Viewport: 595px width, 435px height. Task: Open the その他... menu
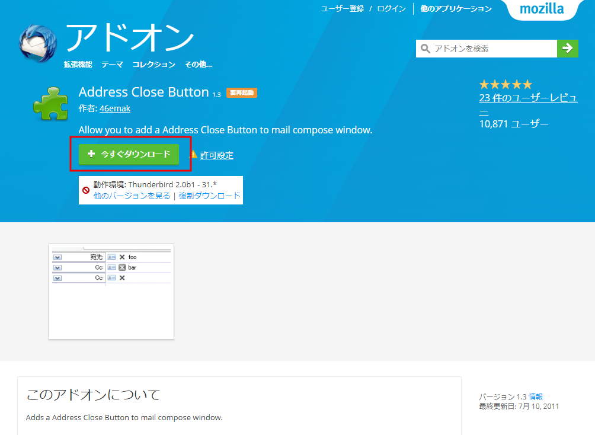[198, 65]
